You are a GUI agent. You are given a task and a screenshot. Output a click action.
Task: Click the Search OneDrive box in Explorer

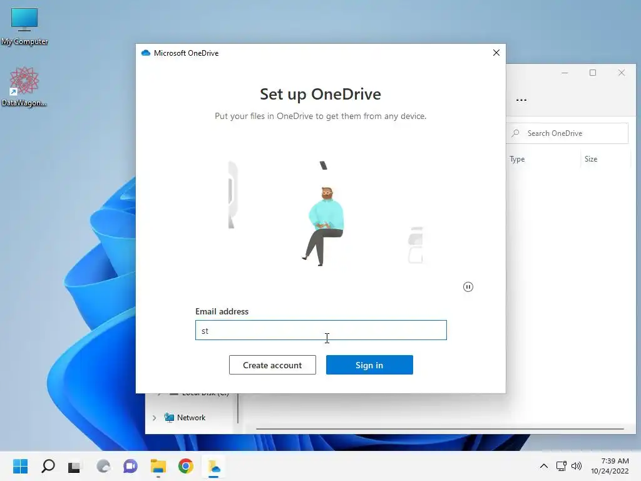click(567, 133)
